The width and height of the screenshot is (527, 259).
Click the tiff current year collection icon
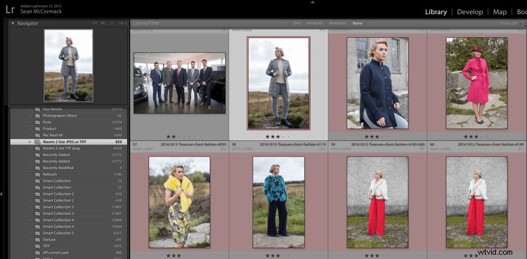(37, 252)
